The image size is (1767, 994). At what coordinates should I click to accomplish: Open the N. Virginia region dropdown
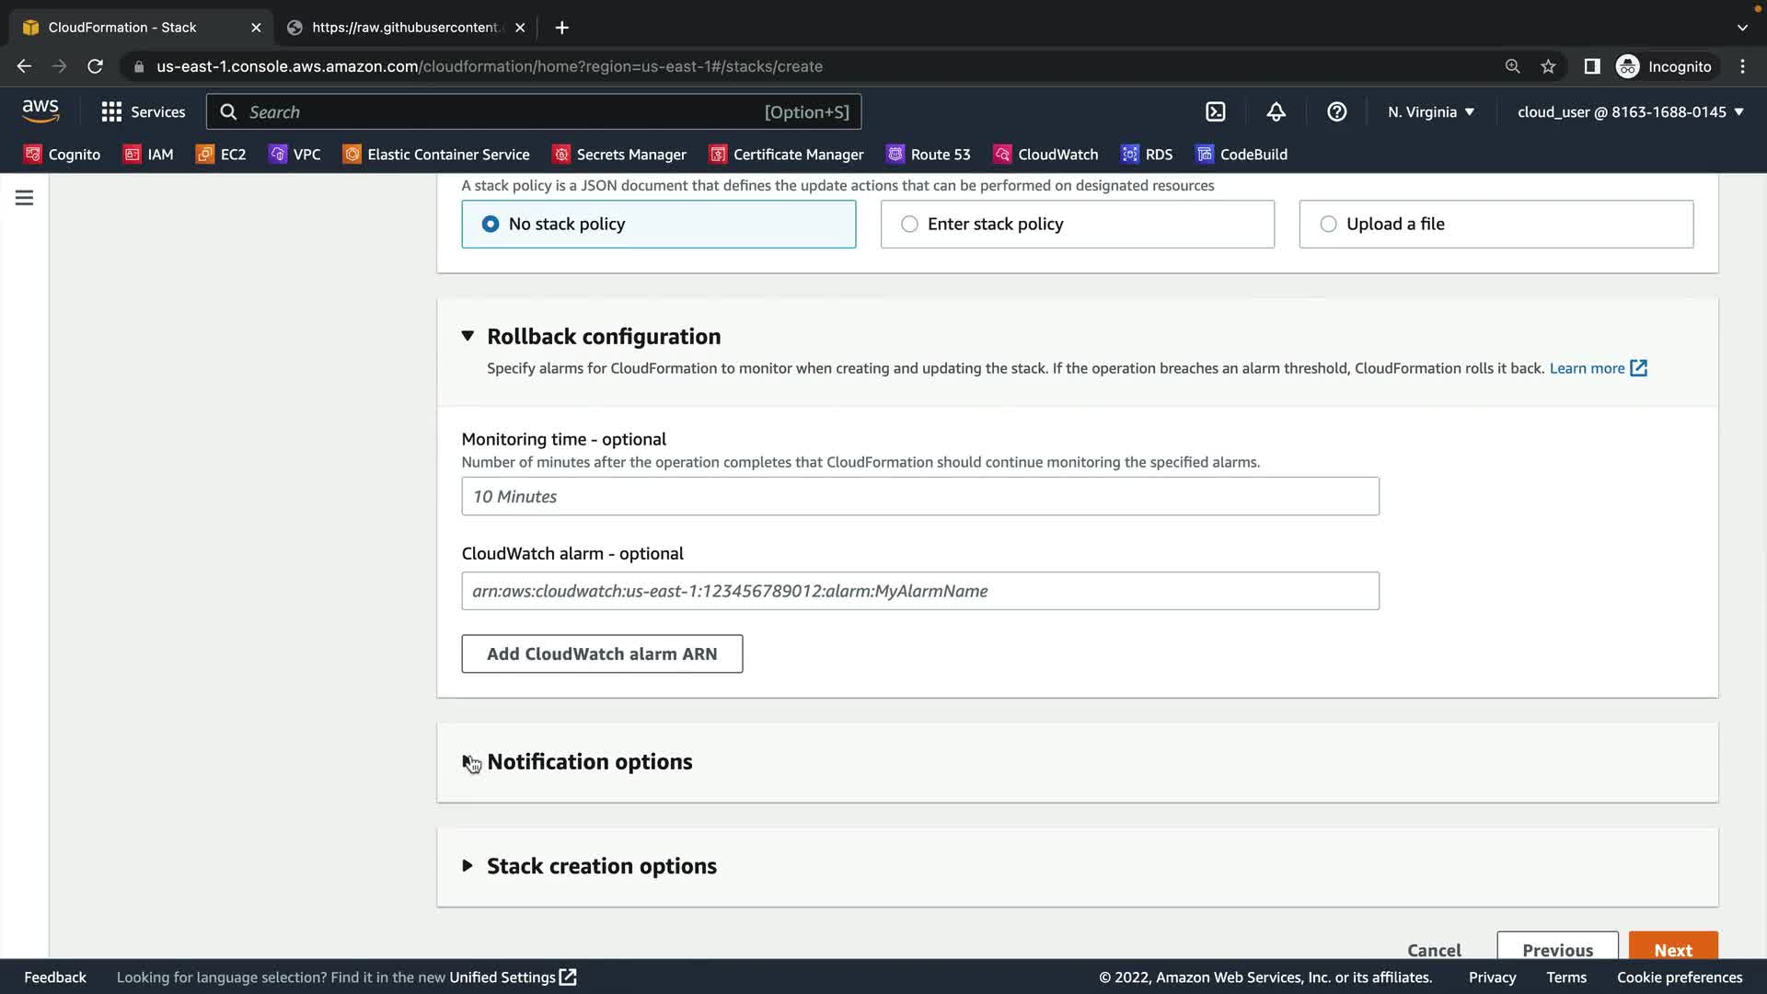pyautogui.click(x=1431, y=112)
